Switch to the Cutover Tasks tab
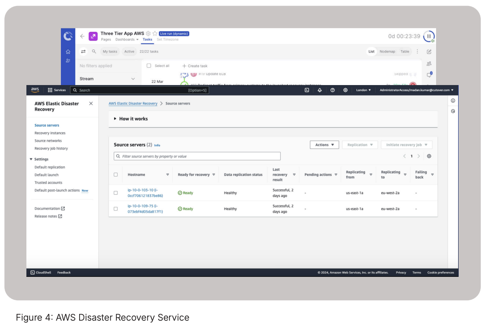Viewport: 494px width, 330px height. [x=147, y=40]
